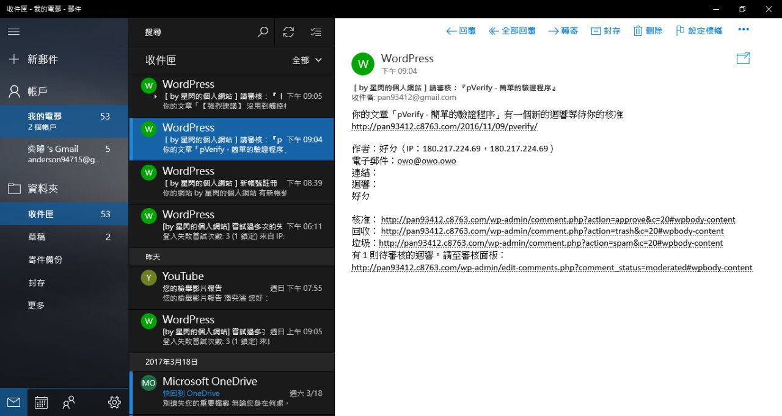Viewport: 782px width, 416px height.
Task: Click the 回覆 reply button
Action: (461, 30)
